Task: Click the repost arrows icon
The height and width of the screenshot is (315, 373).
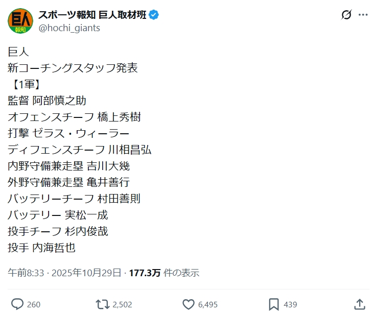Action: [x=103, y=304]
